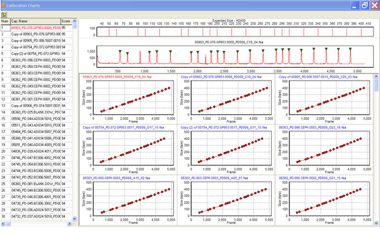This screenshot has width=380, height=237.
Task: Select row 19 sample 05091_PD.040.AD034.4009
Action: pos(36,145)
